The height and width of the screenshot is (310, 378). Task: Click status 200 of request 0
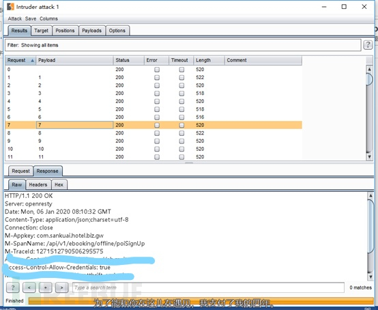119,70
